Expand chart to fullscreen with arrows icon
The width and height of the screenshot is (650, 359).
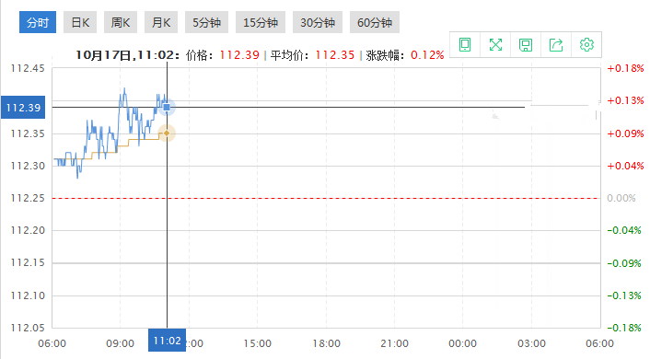[x=495, y=45]
